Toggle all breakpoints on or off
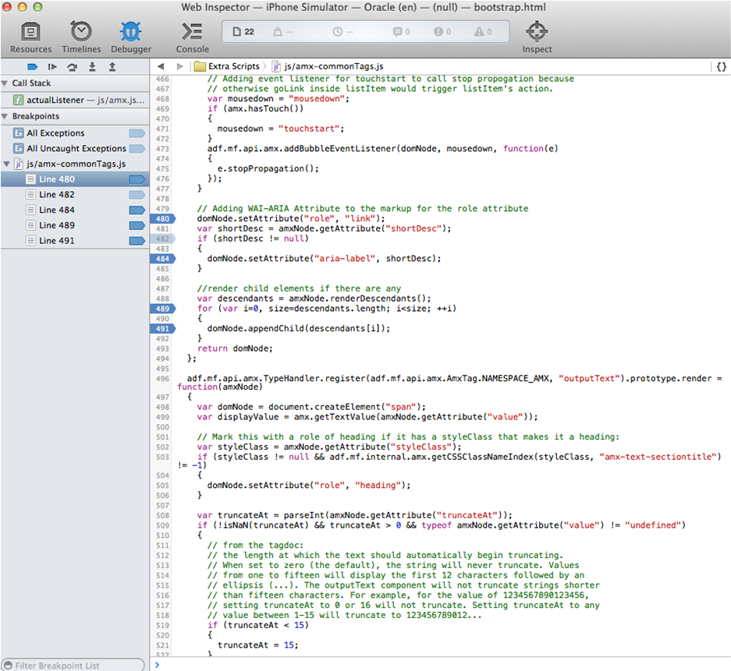The image size is (731, 671). 33,67
